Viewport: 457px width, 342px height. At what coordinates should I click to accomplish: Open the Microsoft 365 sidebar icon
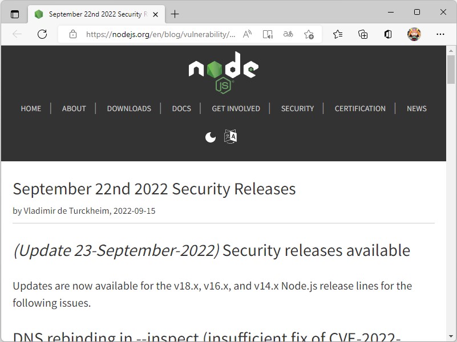[x=388, y=34]
